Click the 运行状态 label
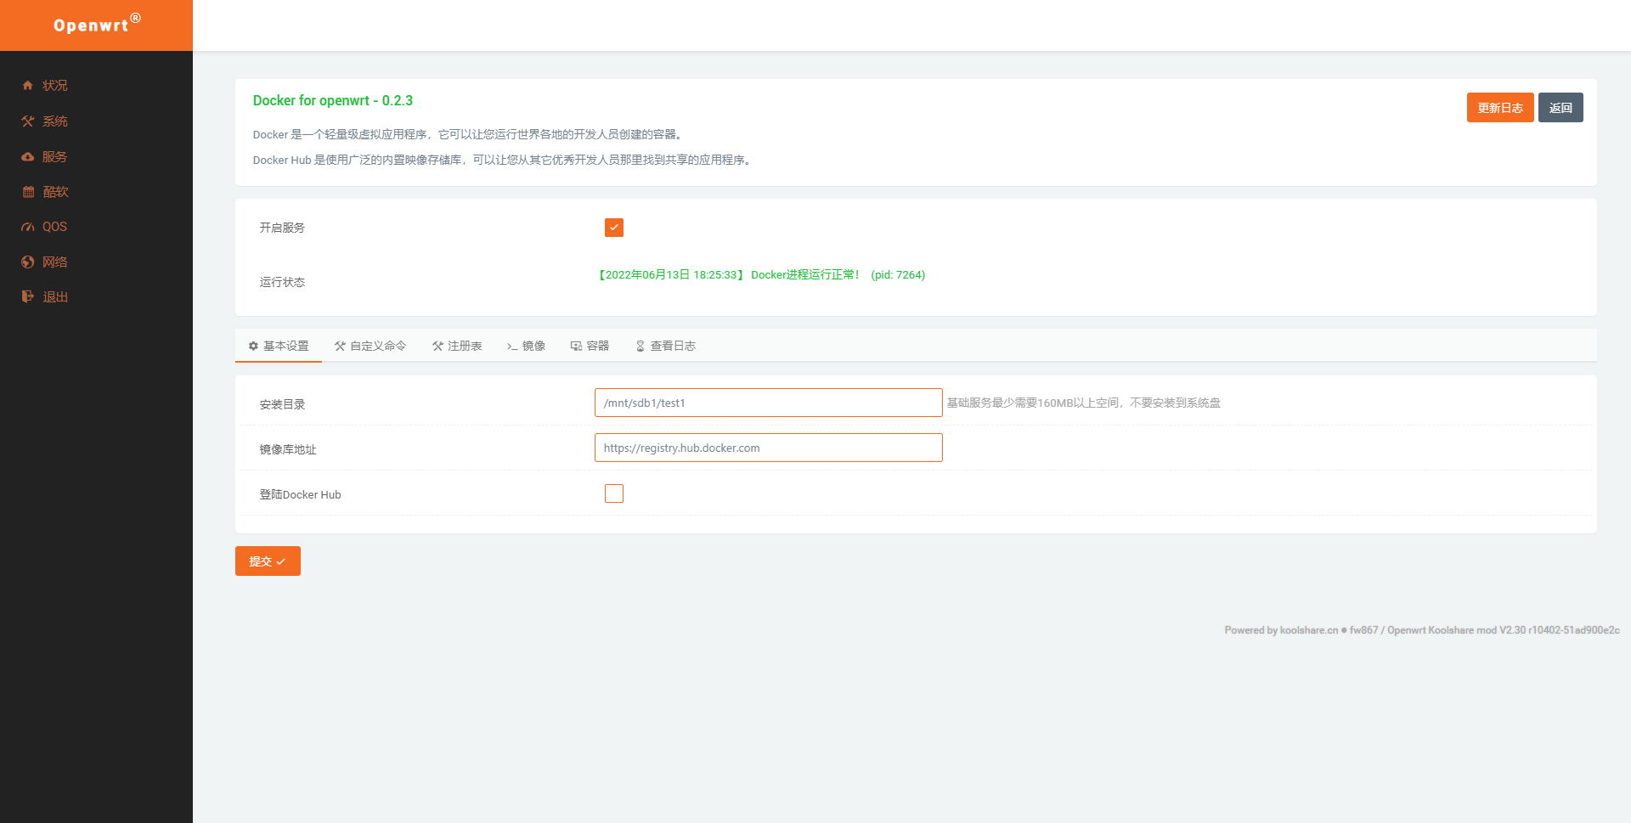 click(282, 282)
